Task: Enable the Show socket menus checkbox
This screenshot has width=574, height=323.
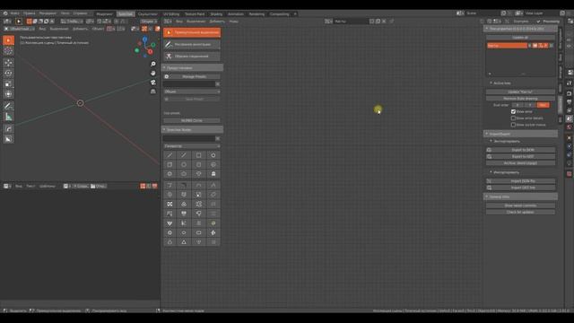Action: pyautogui.click(x=513, y=125)
